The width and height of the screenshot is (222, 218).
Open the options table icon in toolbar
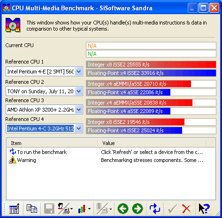coord(14,209)
